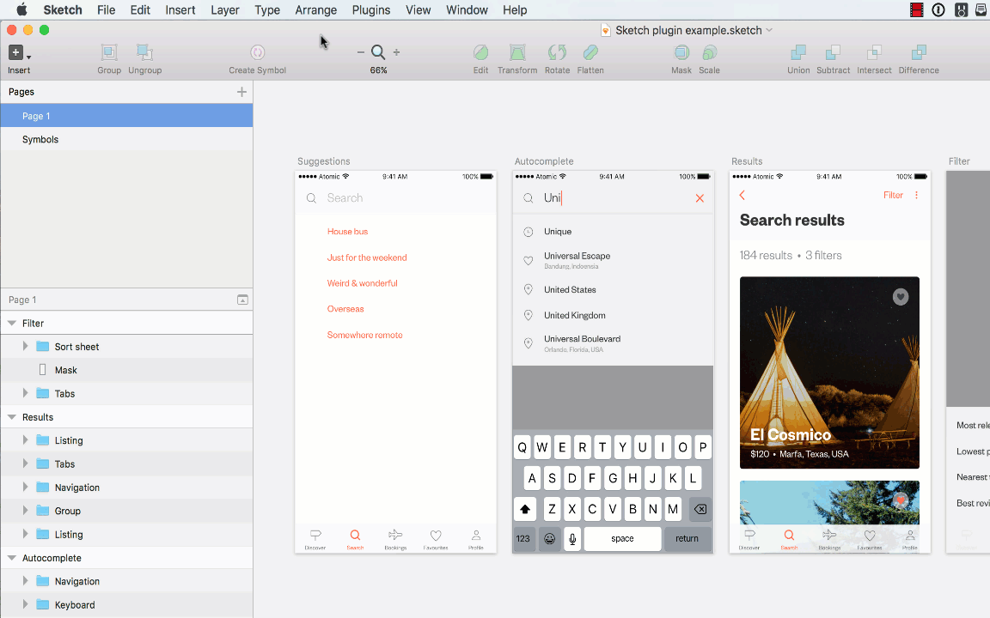Viewport: 990px width, 618px height.
Task: Click the 'House bus' suggestion
Action: point(347,232)
